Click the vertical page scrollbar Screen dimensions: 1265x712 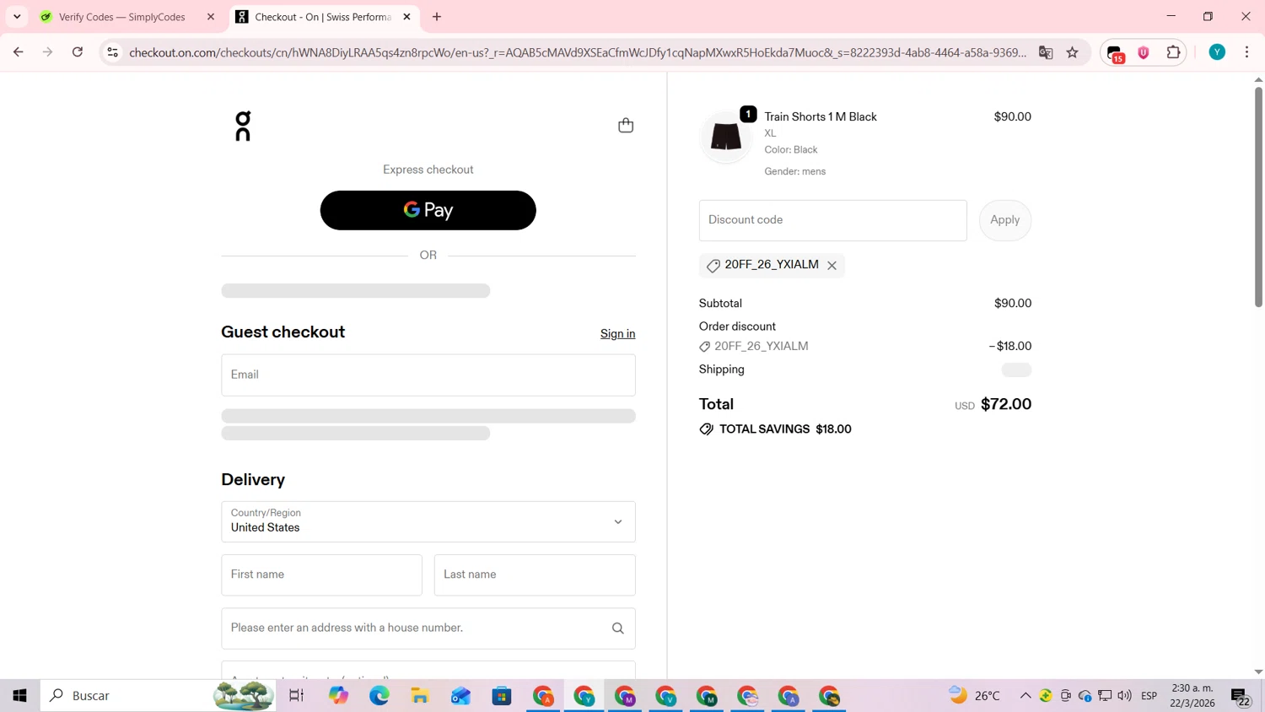[x=1258, y=197]
